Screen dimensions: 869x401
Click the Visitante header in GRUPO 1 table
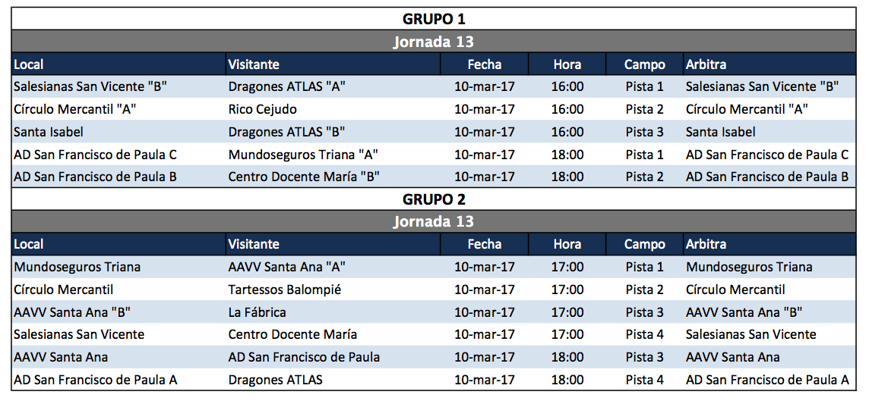[x=254, y=64]
